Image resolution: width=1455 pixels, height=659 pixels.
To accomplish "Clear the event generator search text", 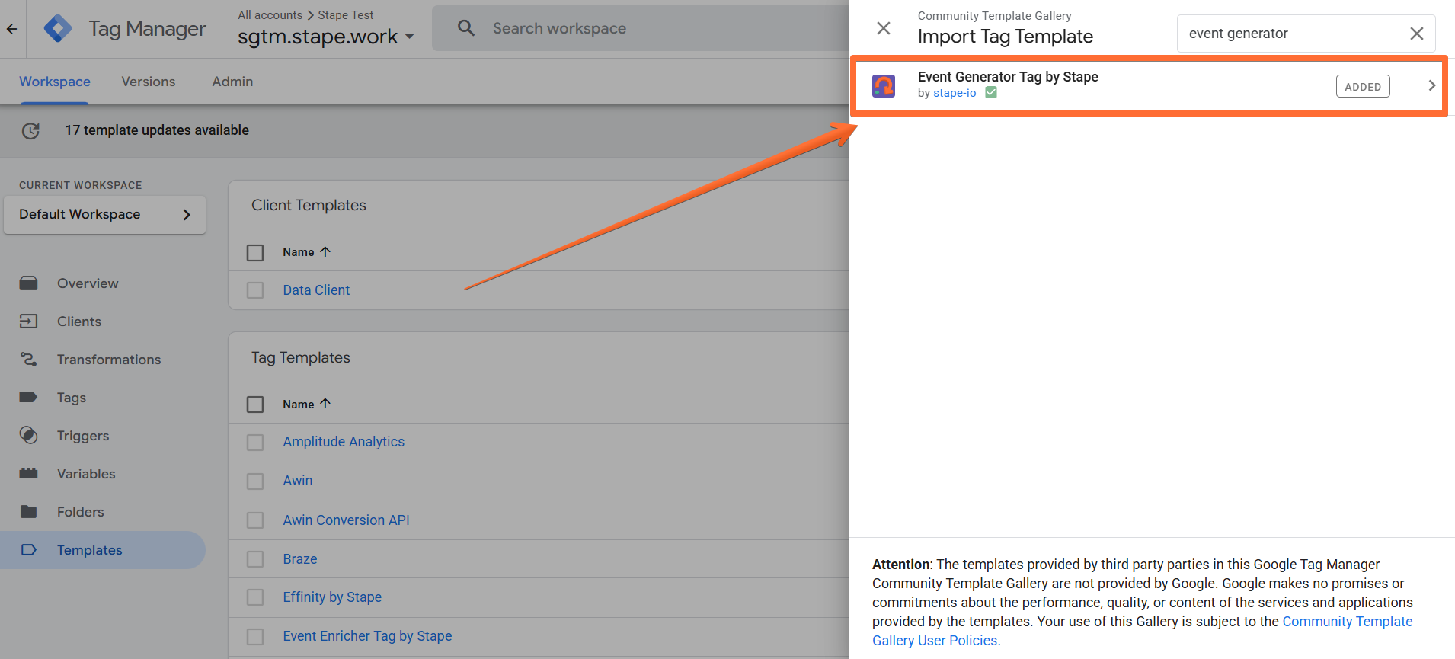I will (x=1417, y=34).
